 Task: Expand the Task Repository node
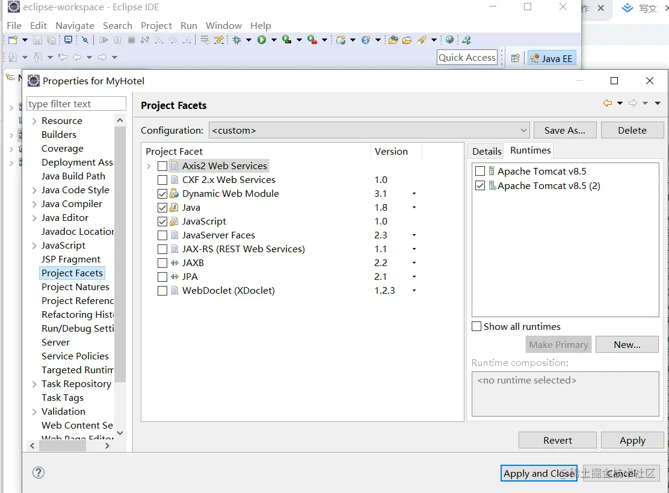(34, 384)
